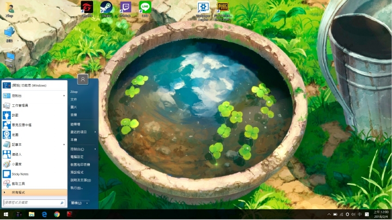Expand shutdown options arrow beside 關機
392x220 pixels.
[87, 203]
